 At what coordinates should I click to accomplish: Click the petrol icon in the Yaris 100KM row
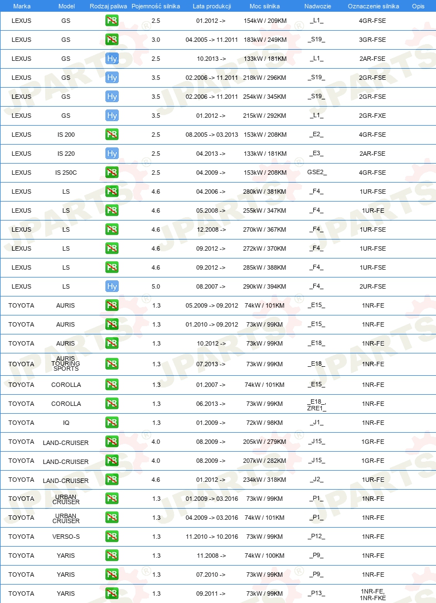[112, 556]
